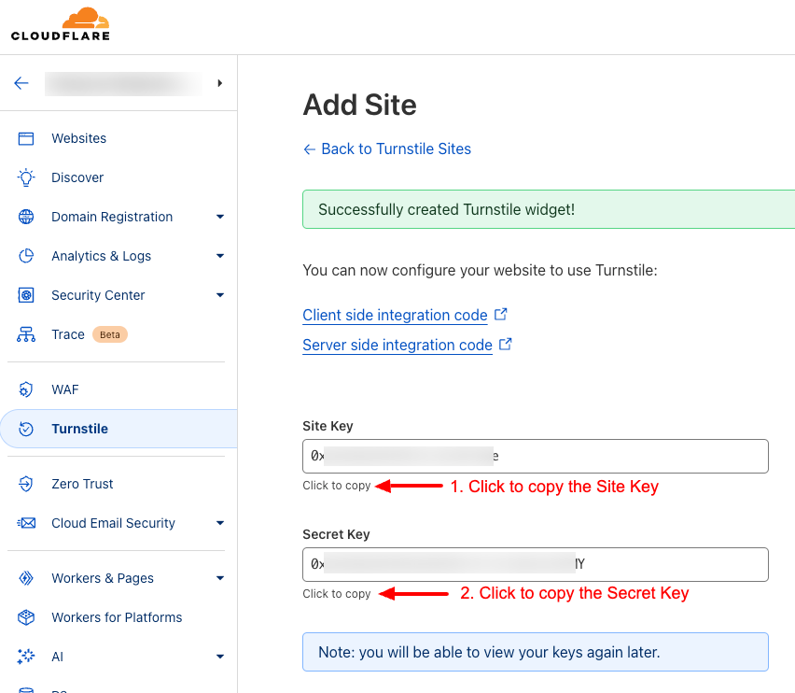
Task: Click the Cloudflare logo
Action: tap(61, 24)
